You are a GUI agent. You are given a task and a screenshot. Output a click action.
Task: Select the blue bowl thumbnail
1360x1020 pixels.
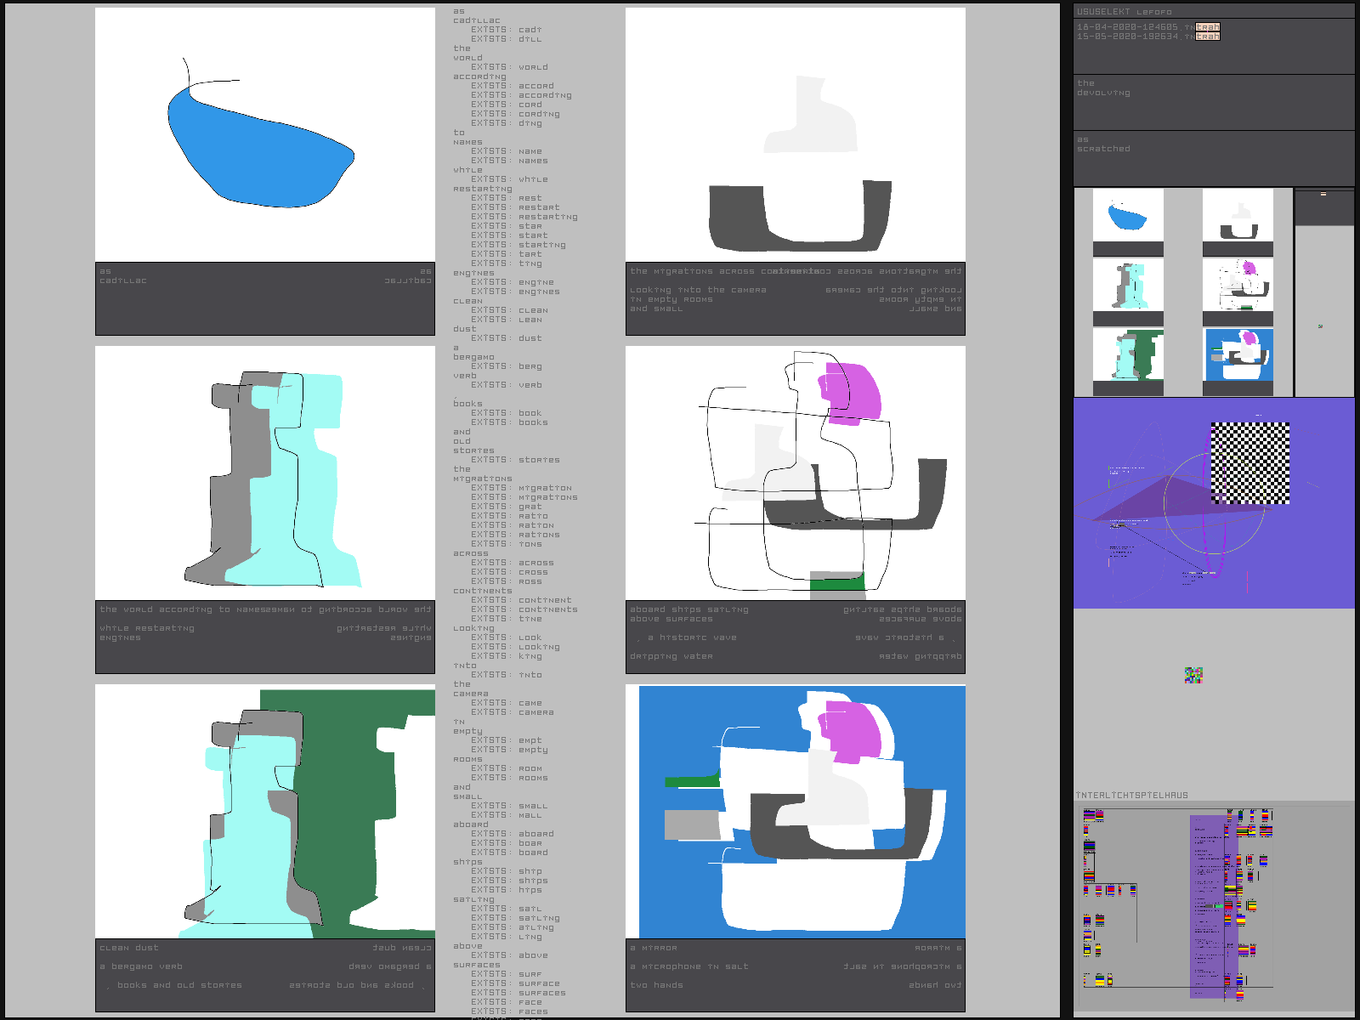pyautogui.click(x=1128, y=216)
